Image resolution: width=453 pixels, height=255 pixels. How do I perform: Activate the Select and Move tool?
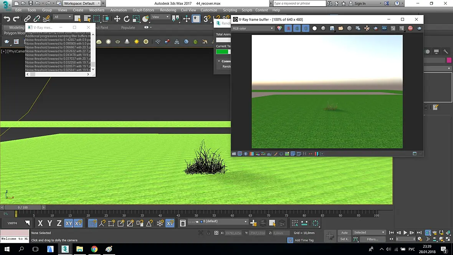point(117,19)
